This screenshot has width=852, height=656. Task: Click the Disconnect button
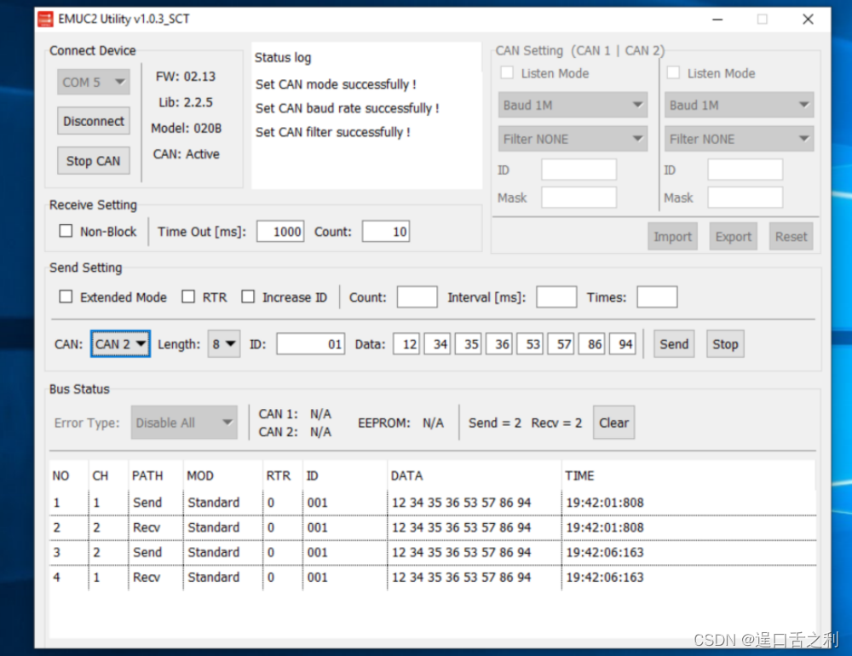(x=94, y=121)
